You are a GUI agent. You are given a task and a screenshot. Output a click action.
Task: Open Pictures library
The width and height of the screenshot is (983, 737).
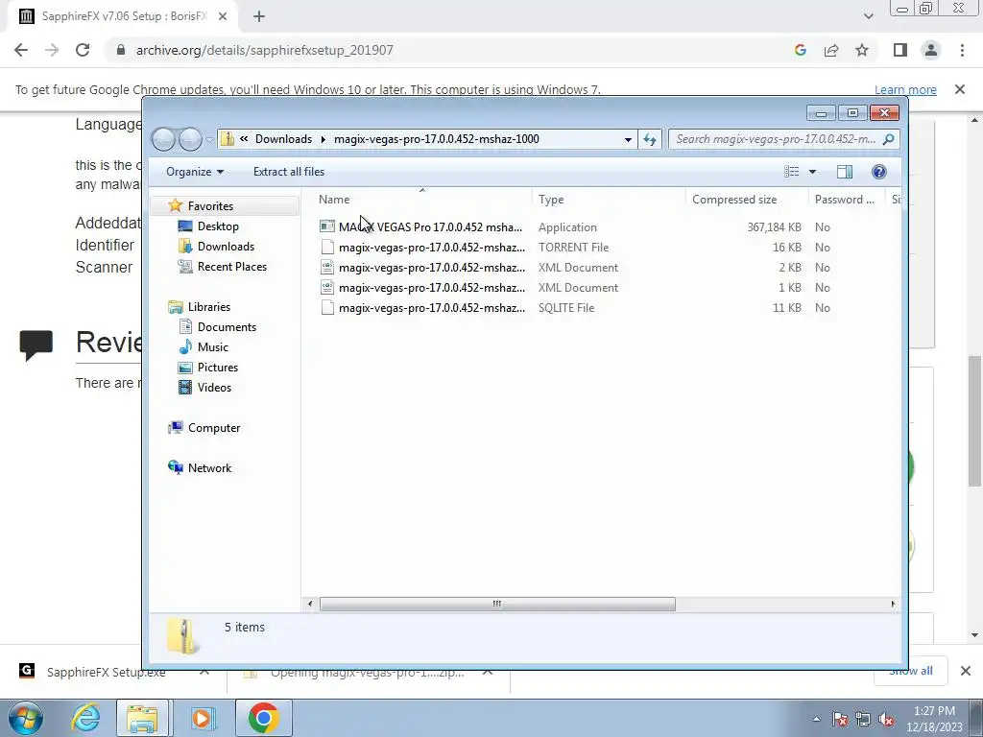point(218,368)
